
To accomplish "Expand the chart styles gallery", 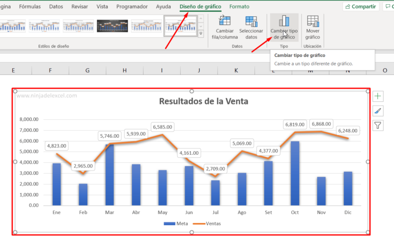I will [x=201, y=34].
